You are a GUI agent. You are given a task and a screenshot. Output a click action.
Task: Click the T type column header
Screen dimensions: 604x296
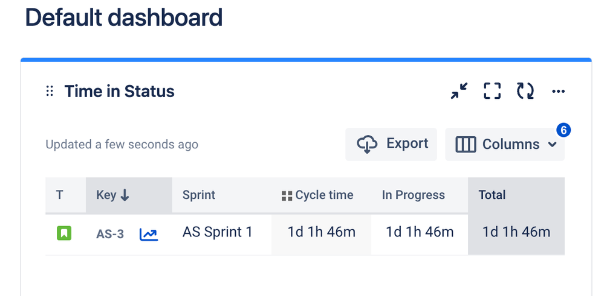(x=60, y=195)
